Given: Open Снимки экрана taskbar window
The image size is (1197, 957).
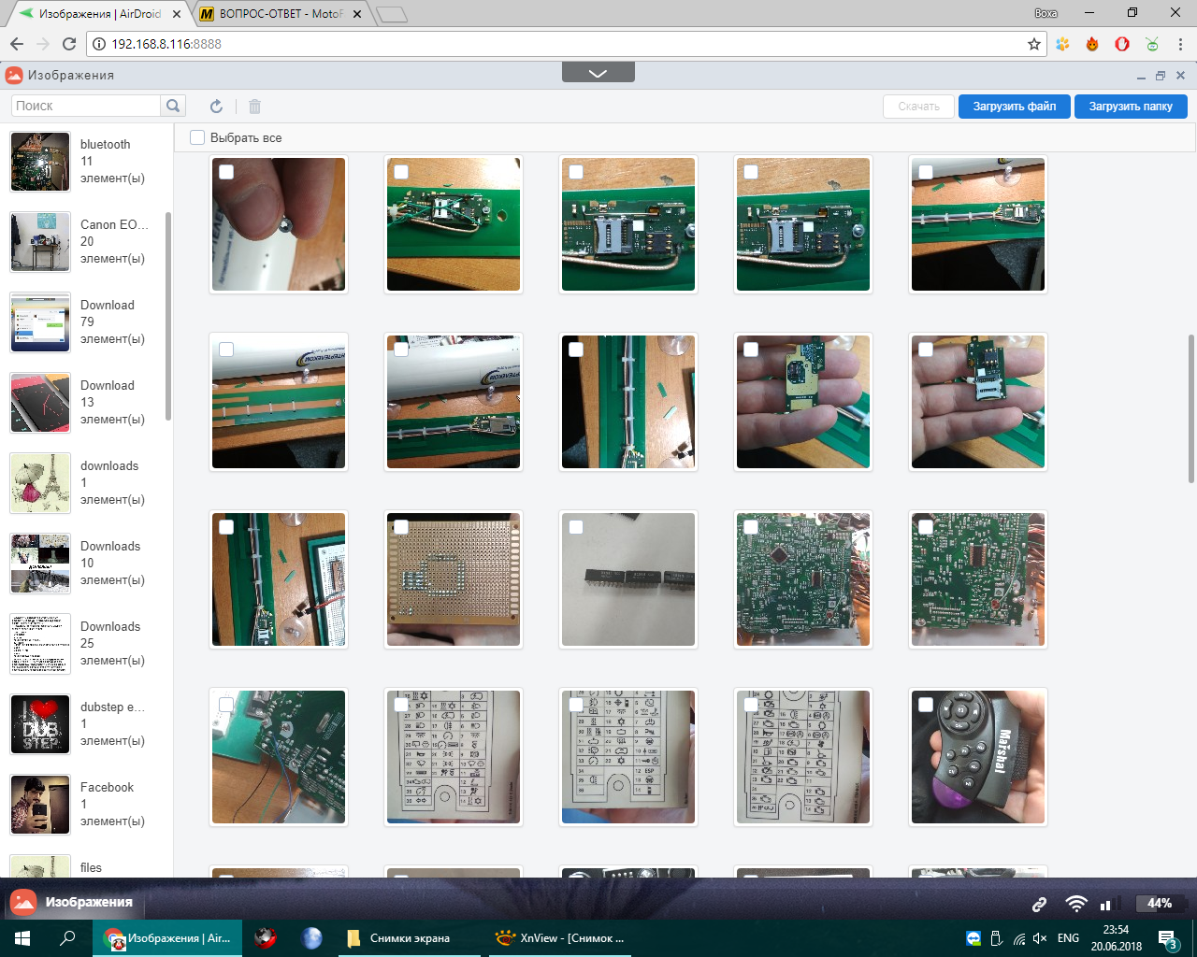Looking at the screenshot, I should click(x=408, y=938).
